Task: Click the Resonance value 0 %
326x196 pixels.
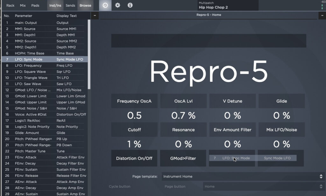Action: pyautogui.click(x=183, y=144)
